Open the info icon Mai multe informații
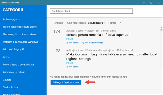 click(83, 43)
